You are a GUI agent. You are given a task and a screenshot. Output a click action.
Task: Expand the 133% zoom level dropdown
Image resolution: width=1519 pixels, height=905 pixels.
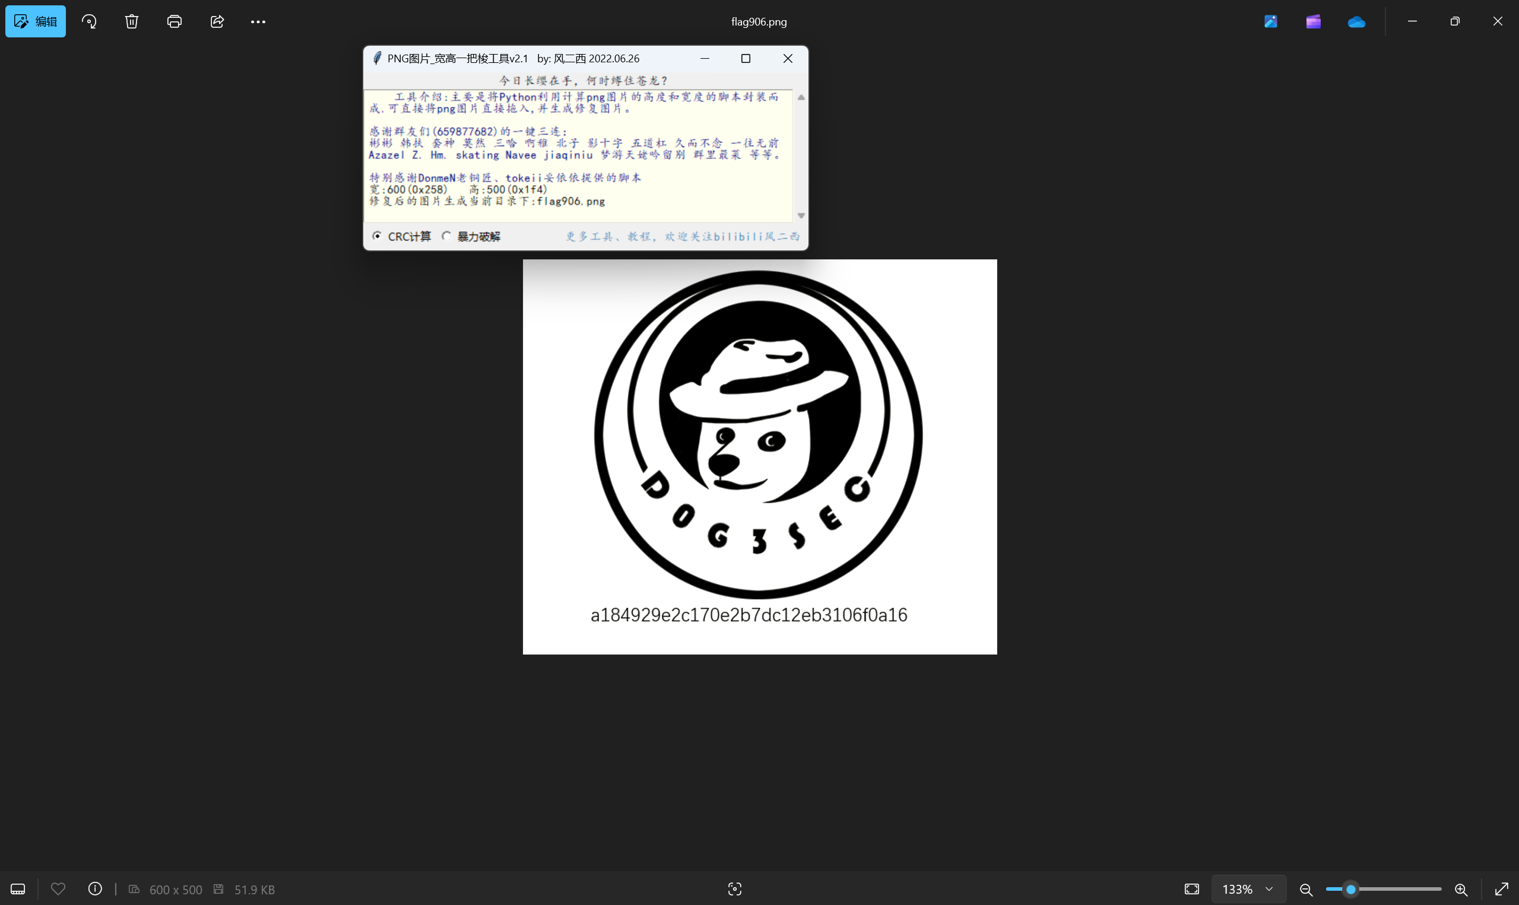[1249, 889]
